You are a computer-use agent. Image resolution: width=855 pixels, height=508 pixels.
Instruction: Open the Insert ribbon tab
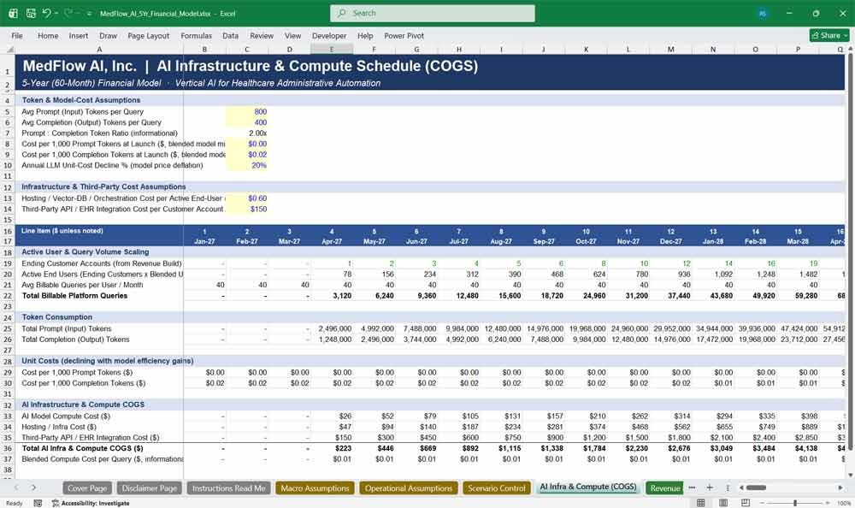79,35
